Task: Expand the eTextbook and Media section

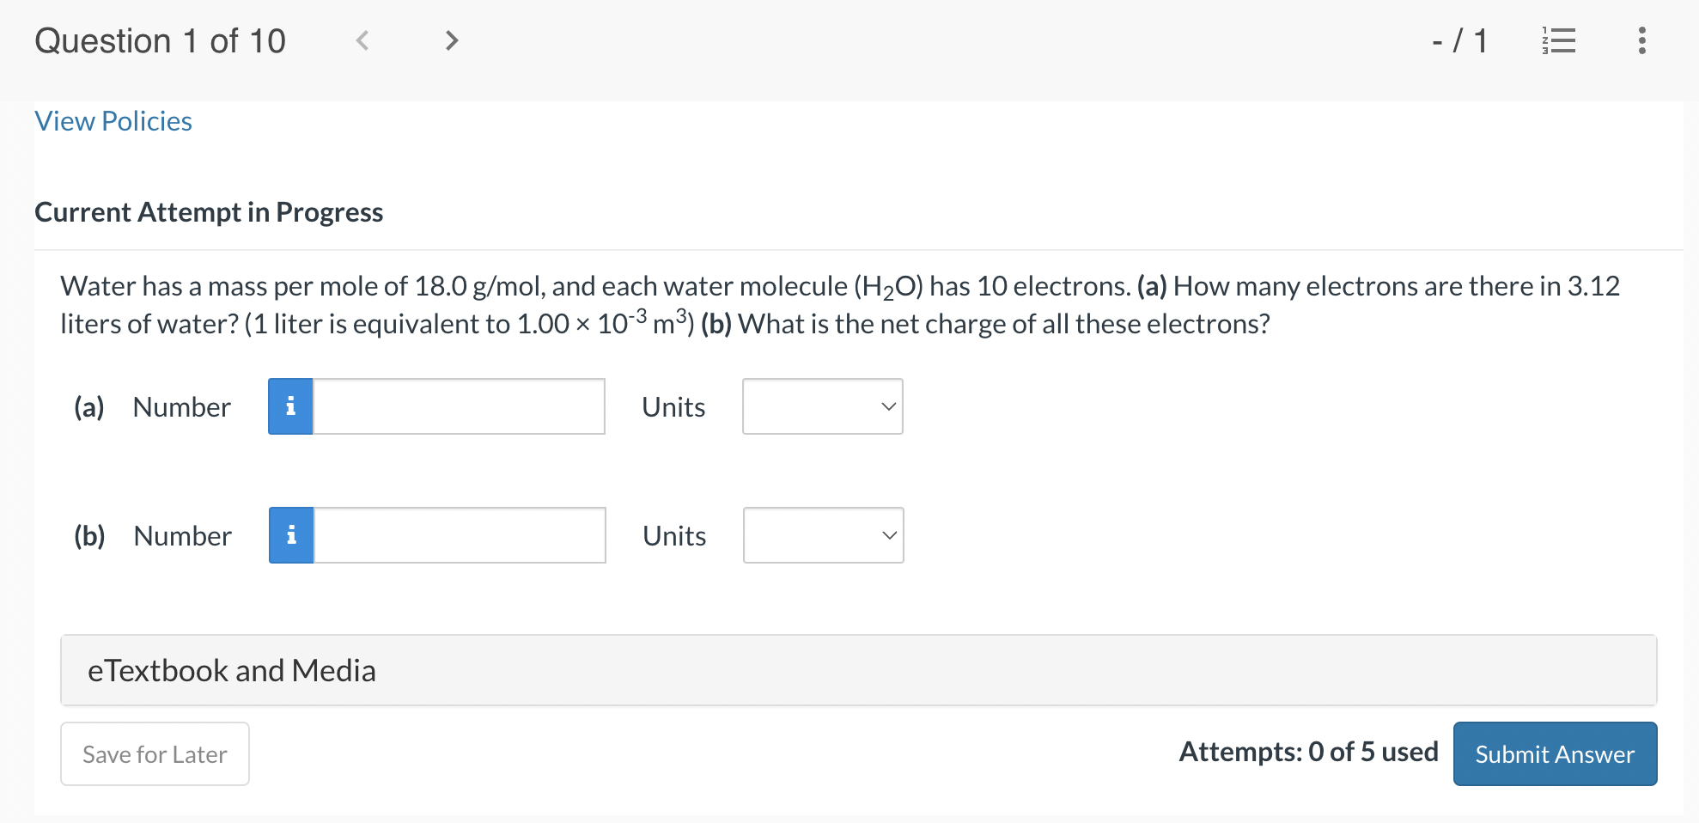Action: pyautogui.click(x=858, y=670)
